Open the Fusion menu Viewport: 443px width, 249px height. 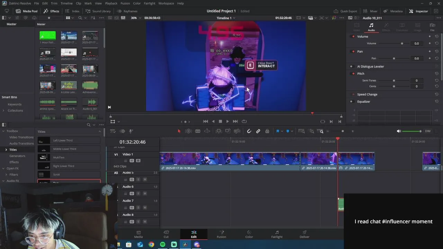[x=125, y=3]
